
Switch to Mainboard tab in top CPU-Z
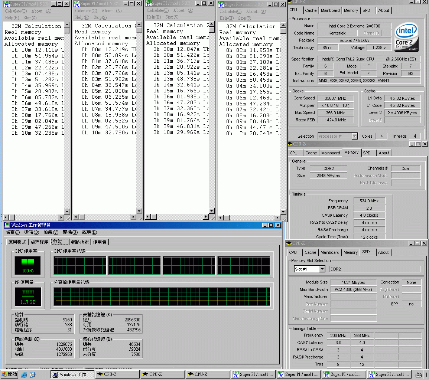330,10
